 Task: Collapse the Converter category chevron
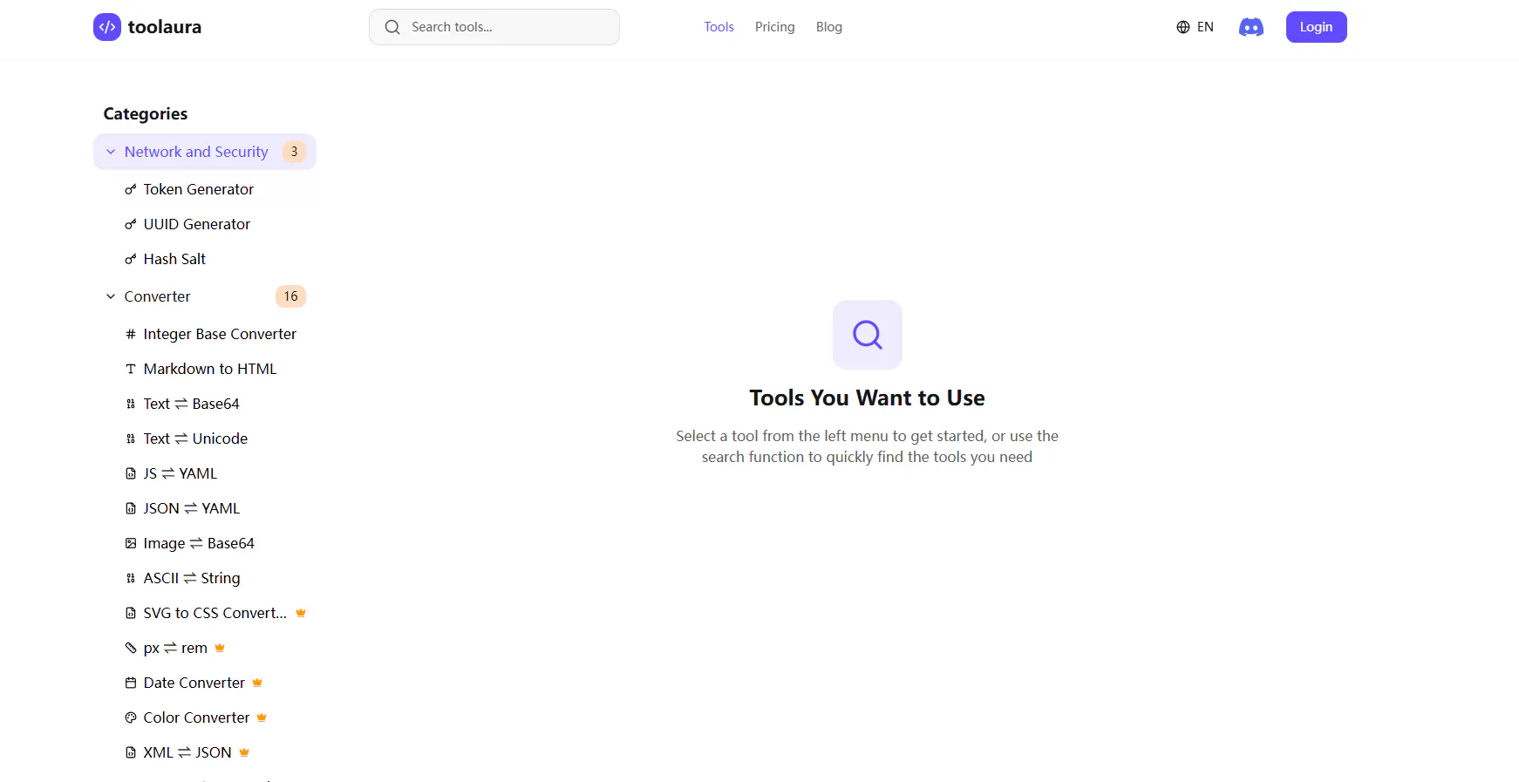[111, 296]
